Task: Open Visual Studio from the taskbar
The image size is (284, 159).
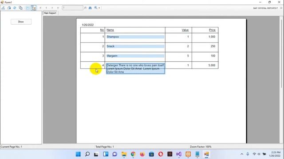Action: (179, 154)
